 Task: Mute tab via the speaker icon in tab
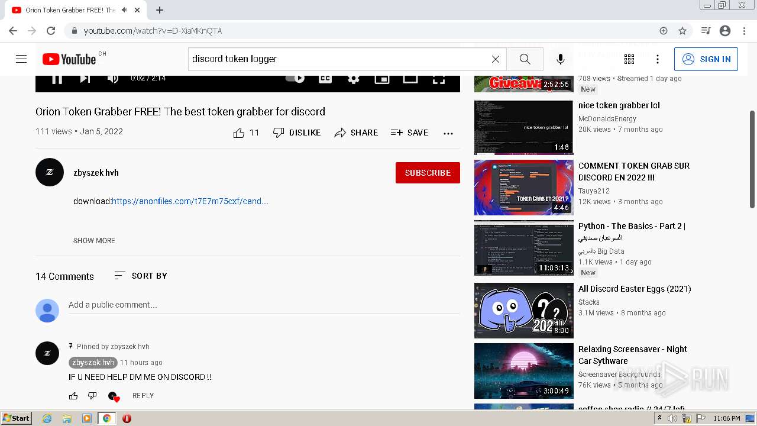[124, 10]
